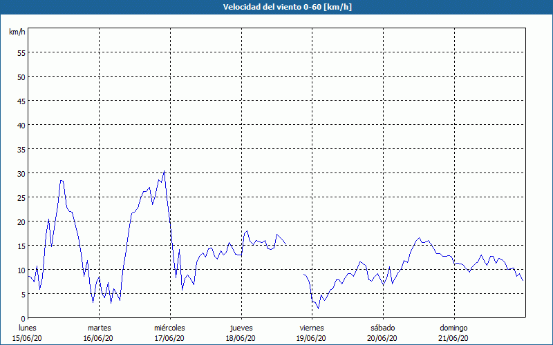Click the chart title 'Velocidad del viento 0-60 [km/h]'

click(x=287, y=7)
